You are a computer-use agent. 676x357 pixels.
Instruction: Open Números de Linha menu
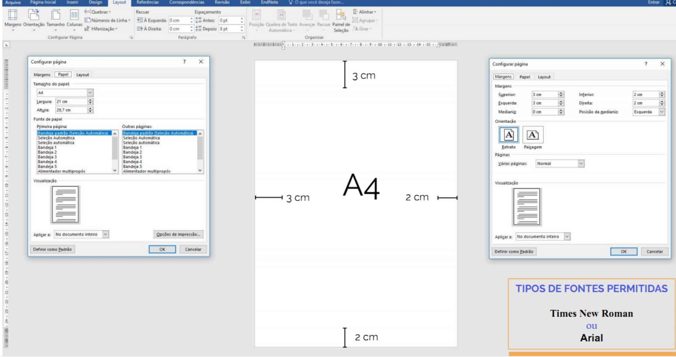coord(108,20)
